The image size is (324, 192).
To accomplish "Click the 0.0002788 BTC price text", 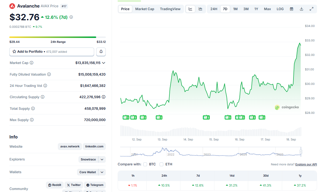I will coord(20,27).
